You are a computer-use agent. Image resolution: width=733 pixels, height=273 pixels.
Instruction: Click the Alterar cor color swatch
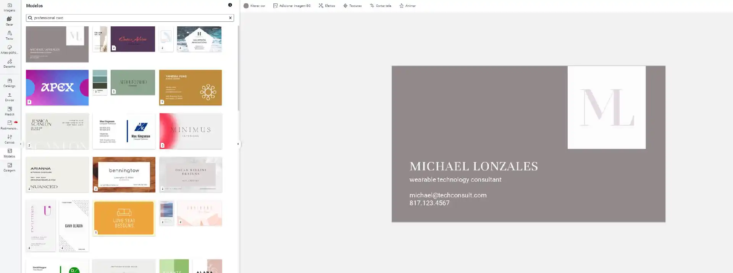pos(246,6)
